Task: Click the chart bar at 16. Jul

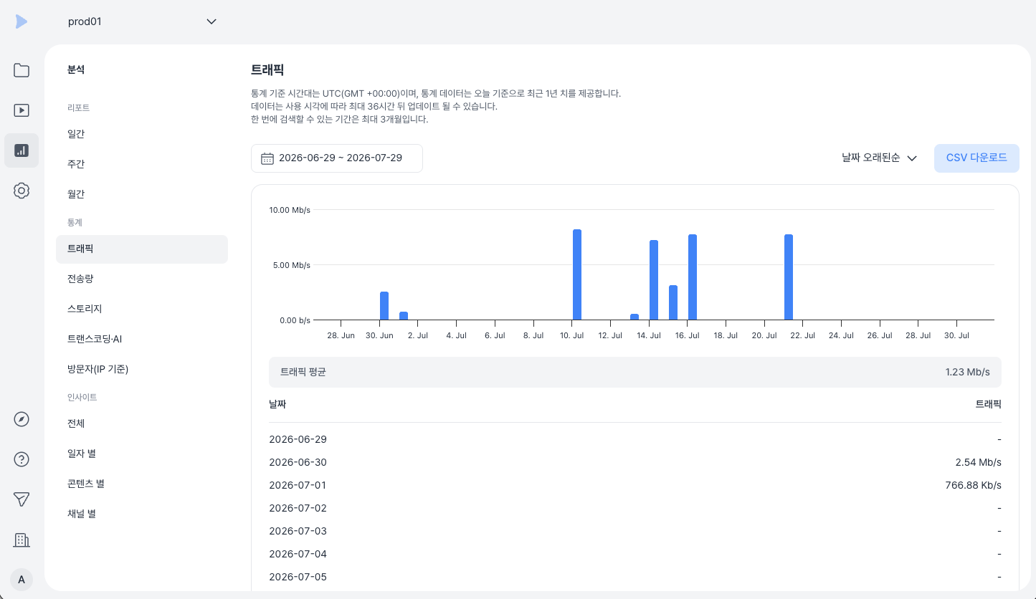Action: coord(693,277)
